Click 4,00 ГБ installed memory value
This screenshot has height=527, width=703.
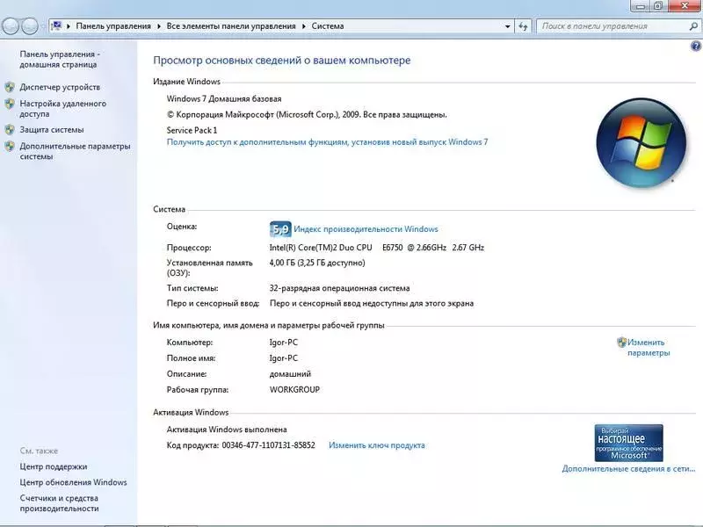click(x=317, y=263)
